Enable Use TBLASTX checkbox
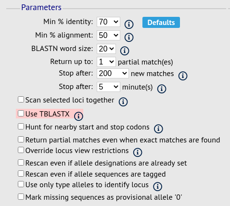Viewport: 230px width, 206px height. pos(21,114)
